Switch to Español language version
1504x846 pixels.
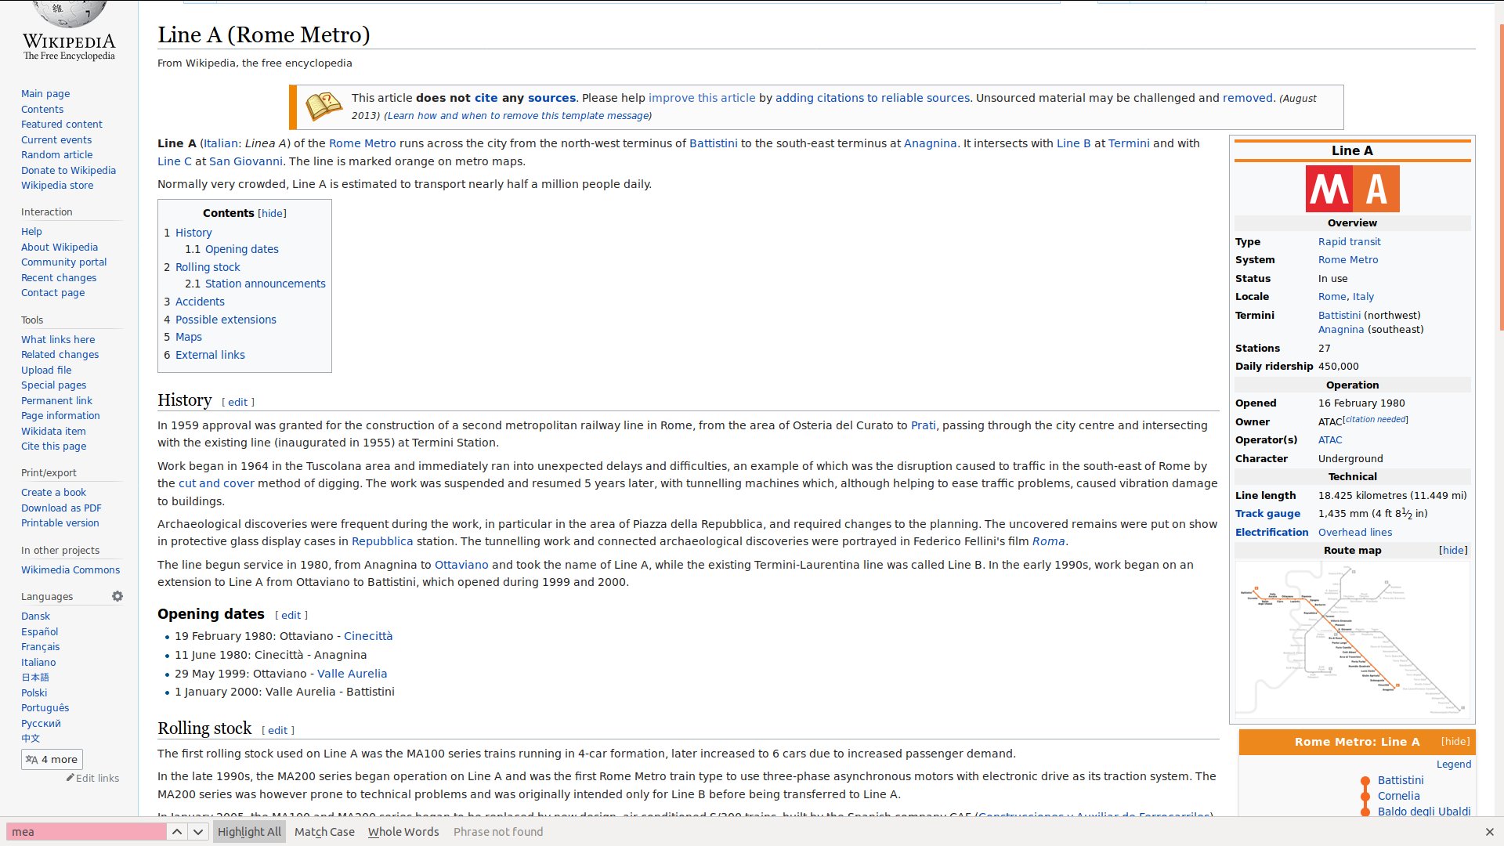click(x=39, y=632)
